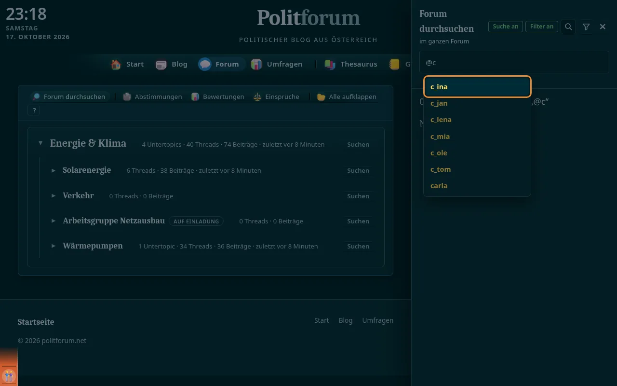Toggle the 'Filter an' switch
Image resolution: width=617 pixels, height=386 pixels.
point(542,27)
